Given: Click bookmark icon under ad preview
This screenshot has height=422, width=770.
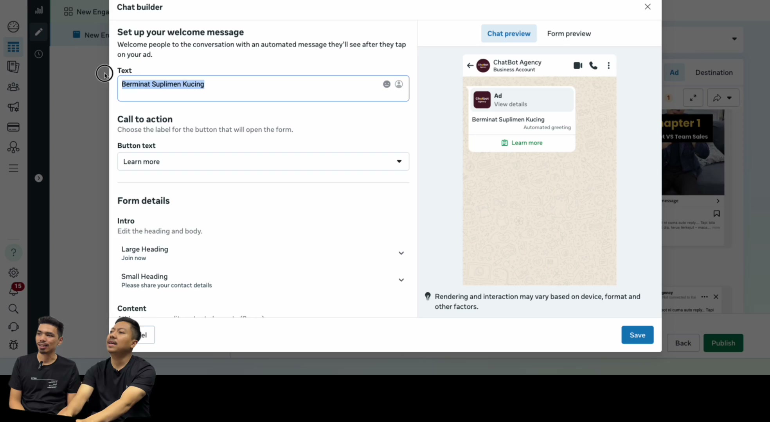Looking at the screenshot, I should pyautogui.click(x=716, y=214).
